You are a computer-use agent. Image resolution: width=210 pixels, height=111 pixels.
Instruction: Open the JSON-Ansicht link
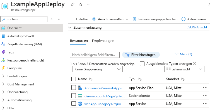197,27
